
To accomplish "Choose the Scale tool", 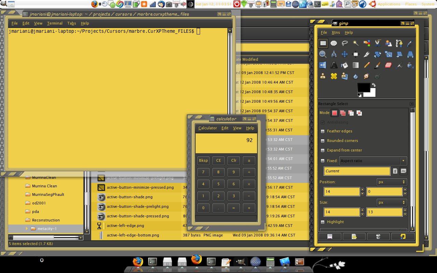I will [x=389, y=54].
